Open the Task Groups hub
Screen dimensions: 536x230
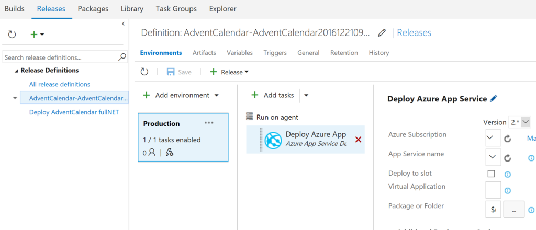point(176,9)
